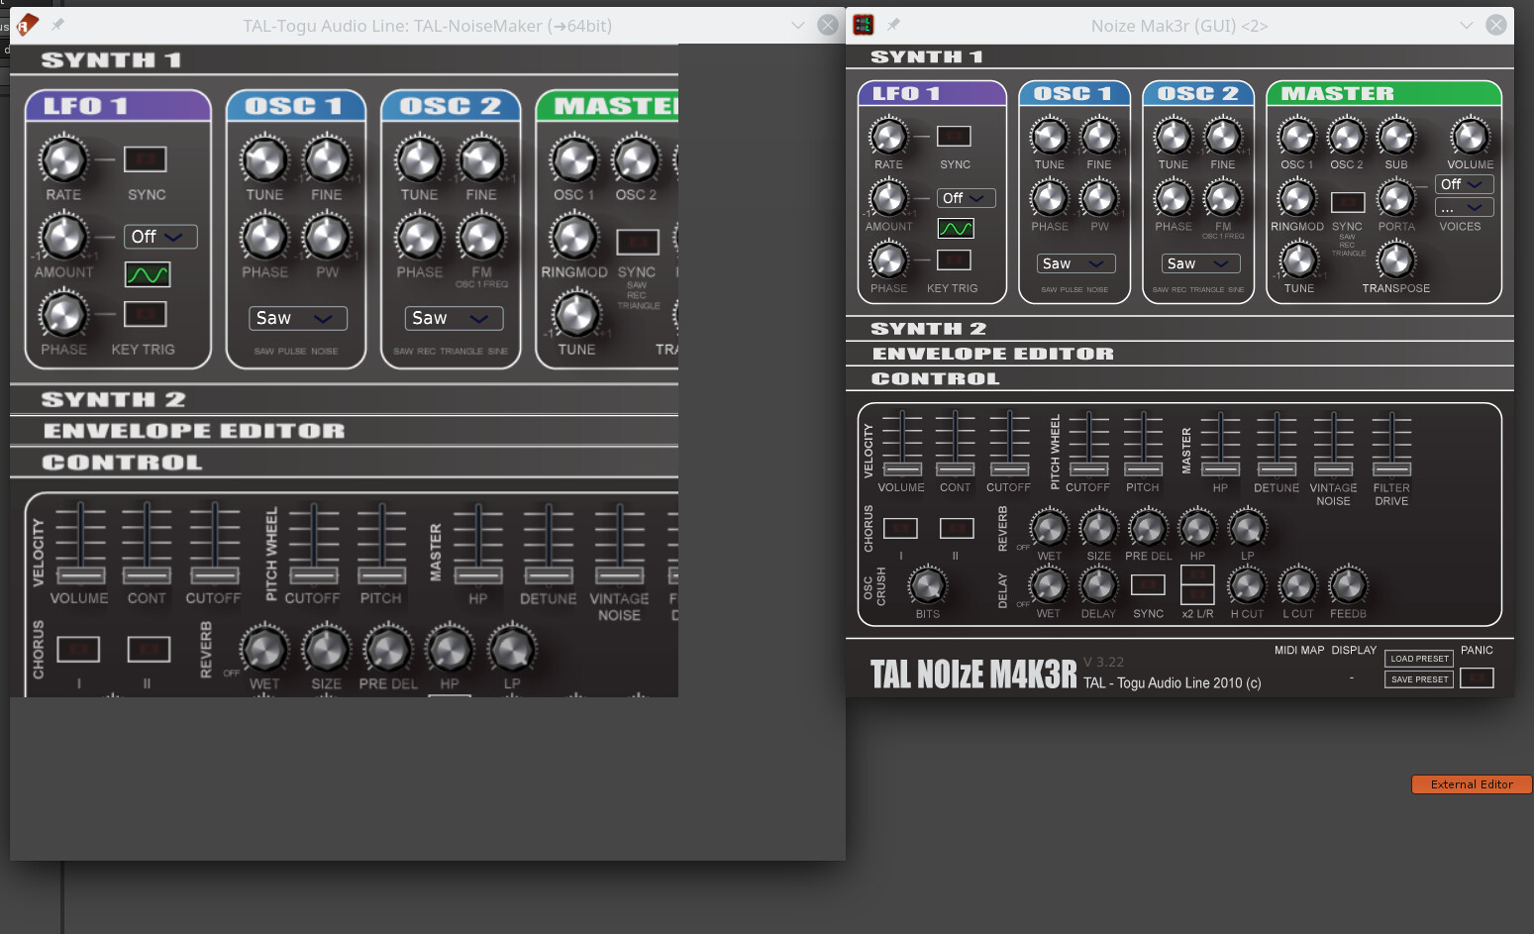1534x934 pixels.
Task: Click the TRANSPOSE knob in the Noize Mak3r window
Action: click(x=1396, y=260)
